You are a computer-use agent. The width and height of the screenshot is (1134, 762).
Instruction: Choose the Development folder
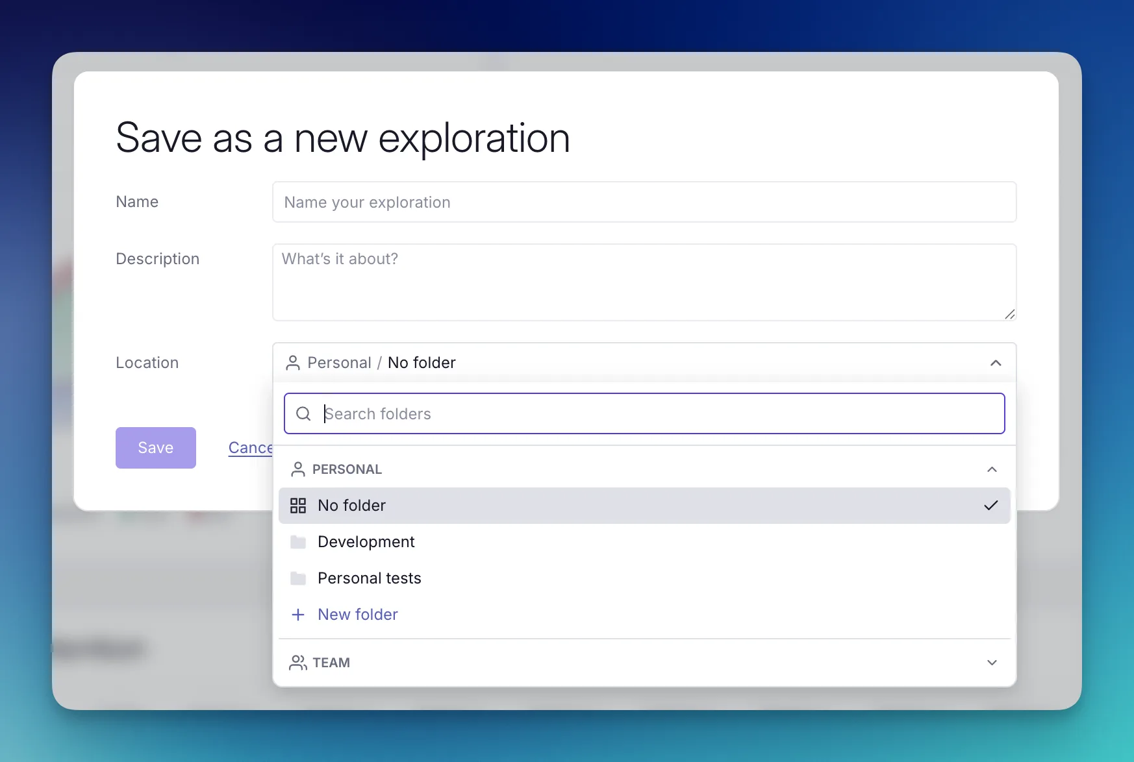click(x=644, y=542)
